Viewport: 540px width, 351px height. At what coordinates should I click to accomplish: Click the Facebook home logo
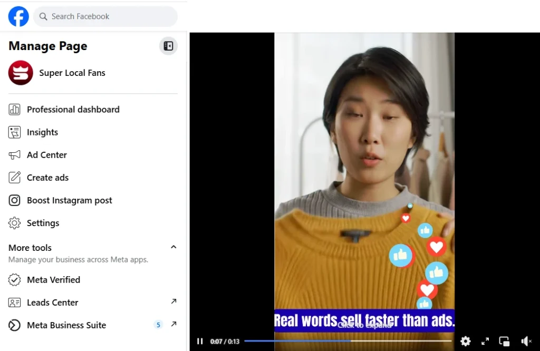[x=18, y=16]
